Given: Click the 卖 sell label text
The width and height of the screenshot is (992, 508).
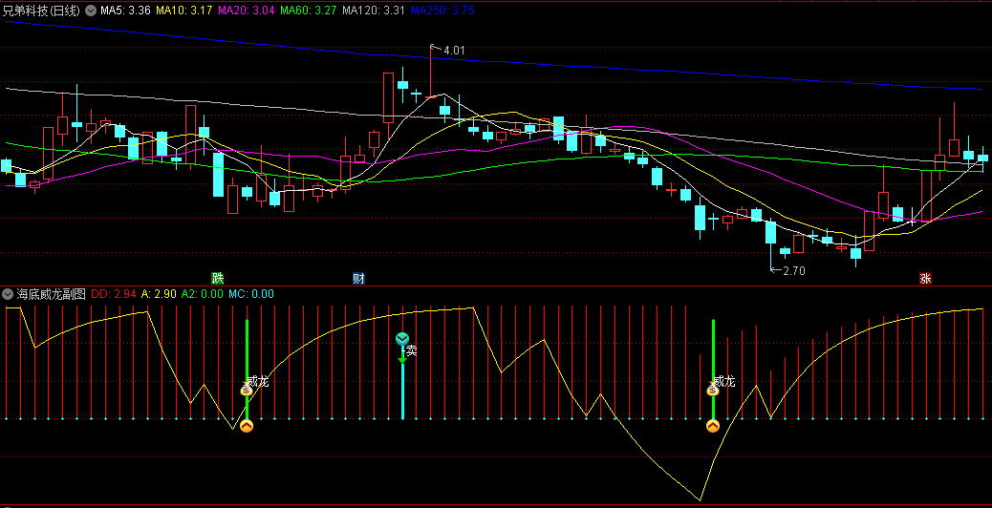Looking at the screenshot, I should pyautogui.click(x=411, y=351).
